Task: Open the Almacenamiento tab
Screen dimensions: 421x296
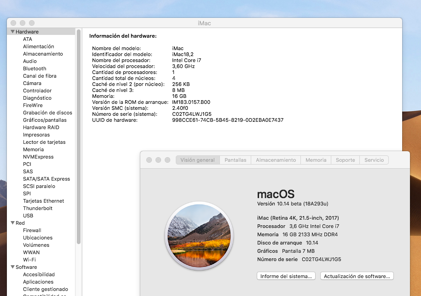Action: [x=276, y=160]
